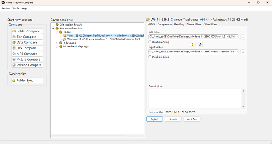Click the Today group box icon
This screenshot has width=272, height=144.
[x=61, y=32]
